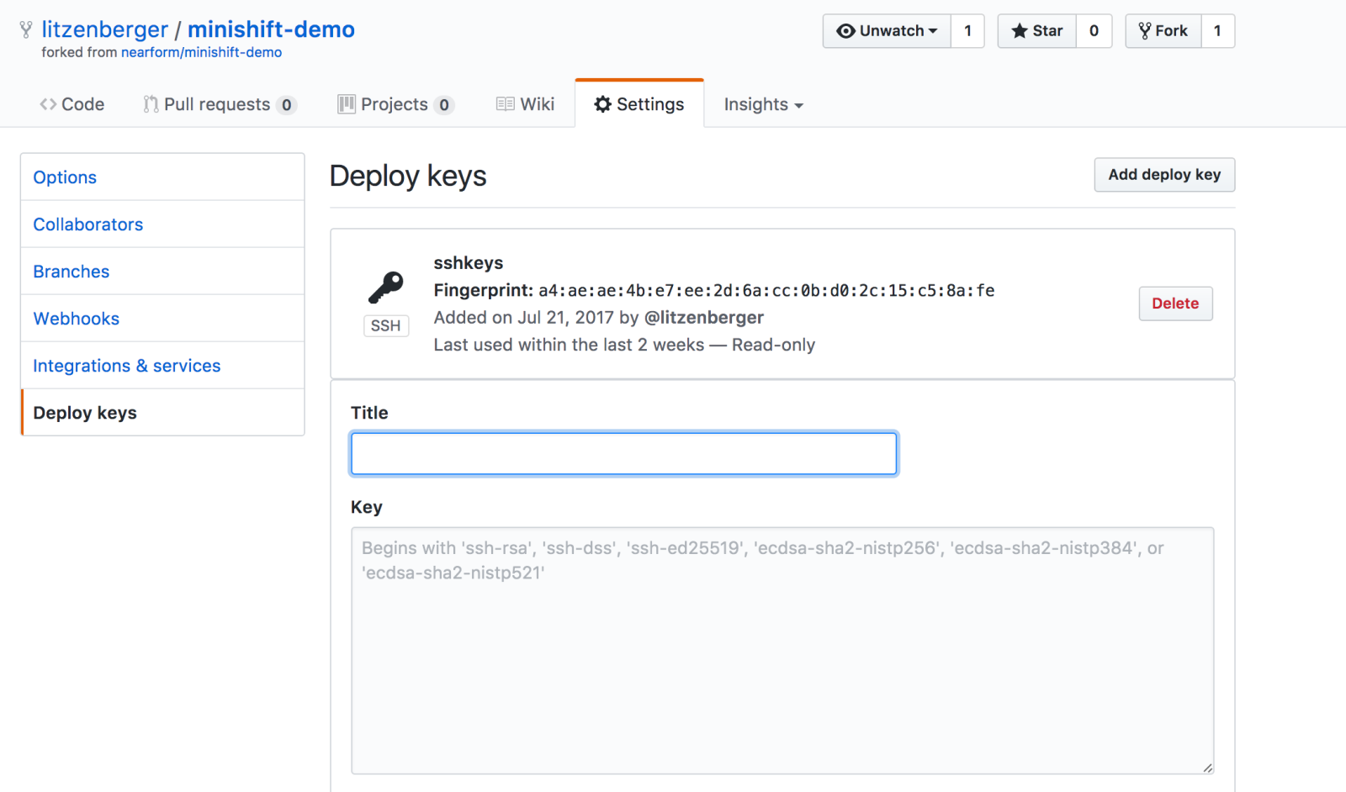The image size is (1346, 792).
Task: Focus the Key text area
Action: (x=782, y=651)
